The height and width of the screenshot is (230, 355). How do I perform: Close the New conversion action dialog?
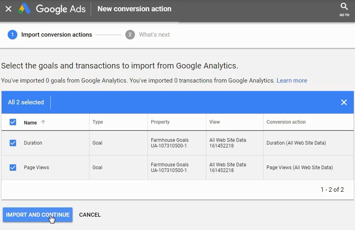[8, 9]
